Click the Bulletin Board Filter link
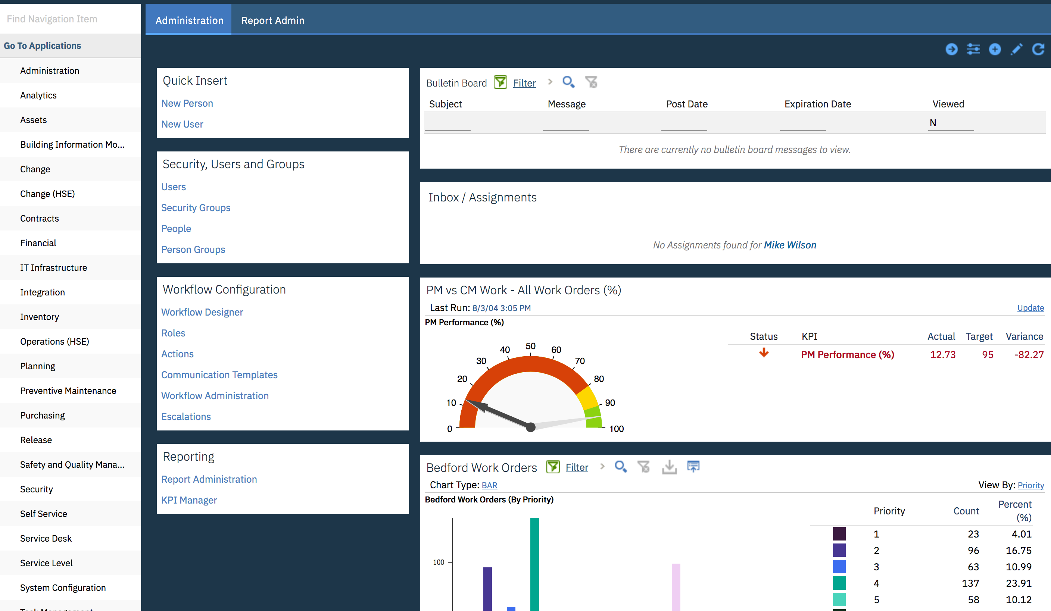 point(524,83)
